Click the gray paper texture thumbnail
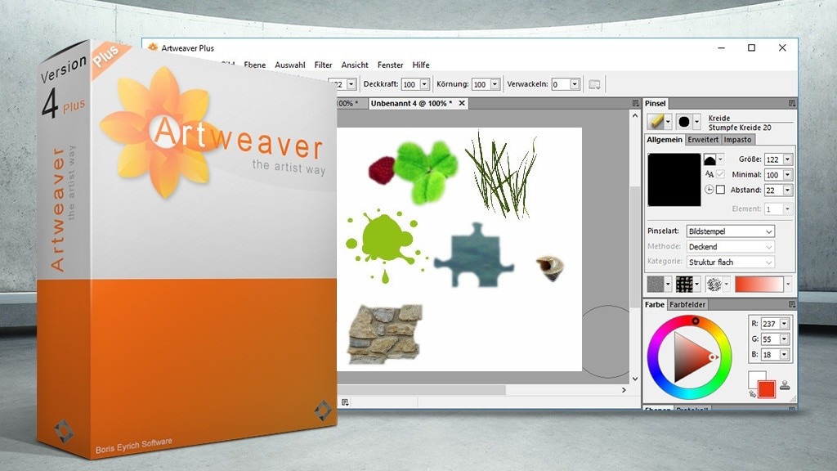 pos(655,284)
